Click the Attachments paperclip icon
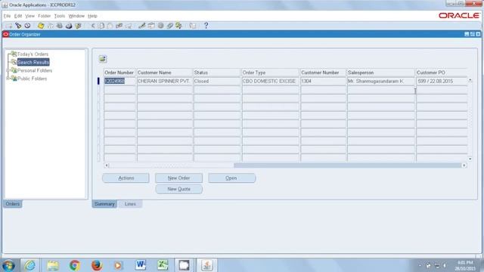Viewport: 484px width, 272px height. [x=169, y=26]
